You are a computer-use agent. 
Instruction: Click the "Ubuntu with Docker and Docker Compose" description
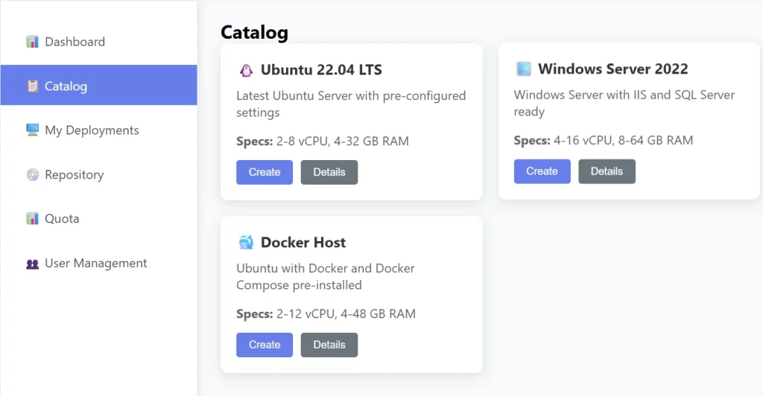326,276
